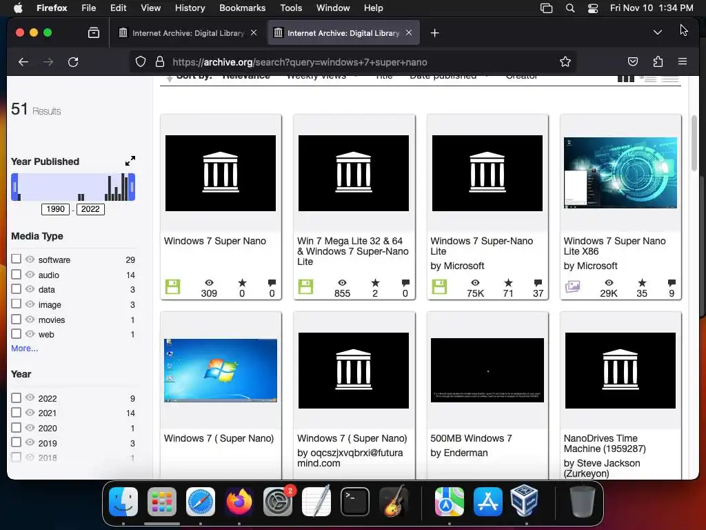Open Control Center in menu bar
This screenshot has height=530, width=706.
coord(593,8)
